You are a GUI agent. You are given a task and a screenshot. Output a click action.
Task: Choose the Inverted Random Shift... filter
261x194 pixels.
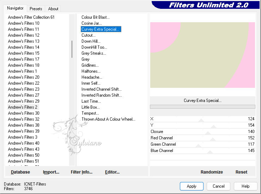coord(102,95)
